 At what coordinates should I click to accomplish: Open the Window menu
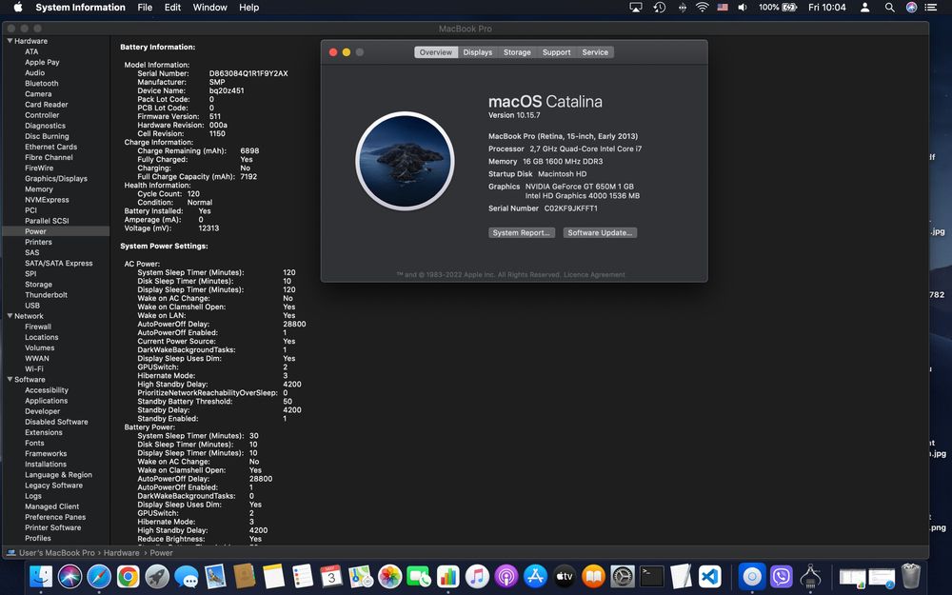tap(209, 8)
